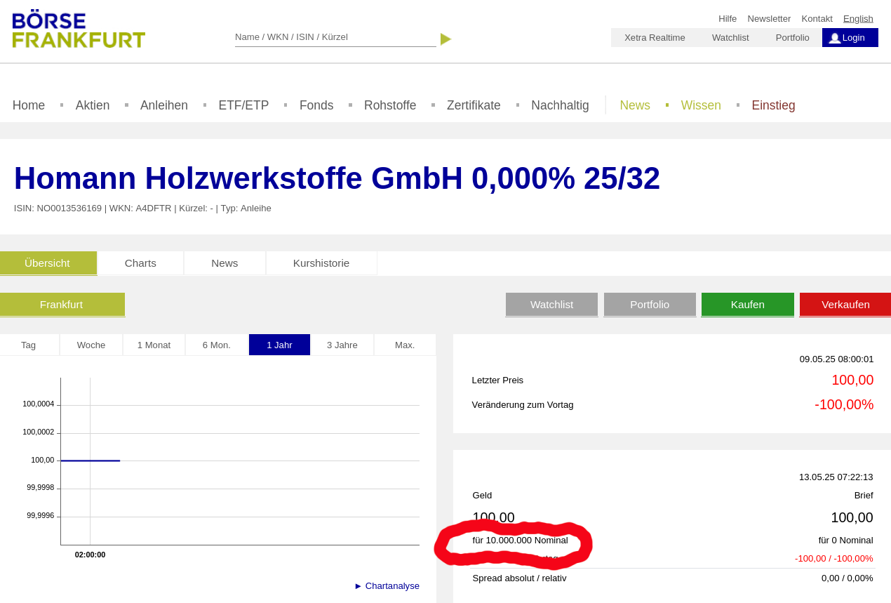Open Watchlist in top bar
Viewport: 891px width, 603px height.
[x=730, y=38]
